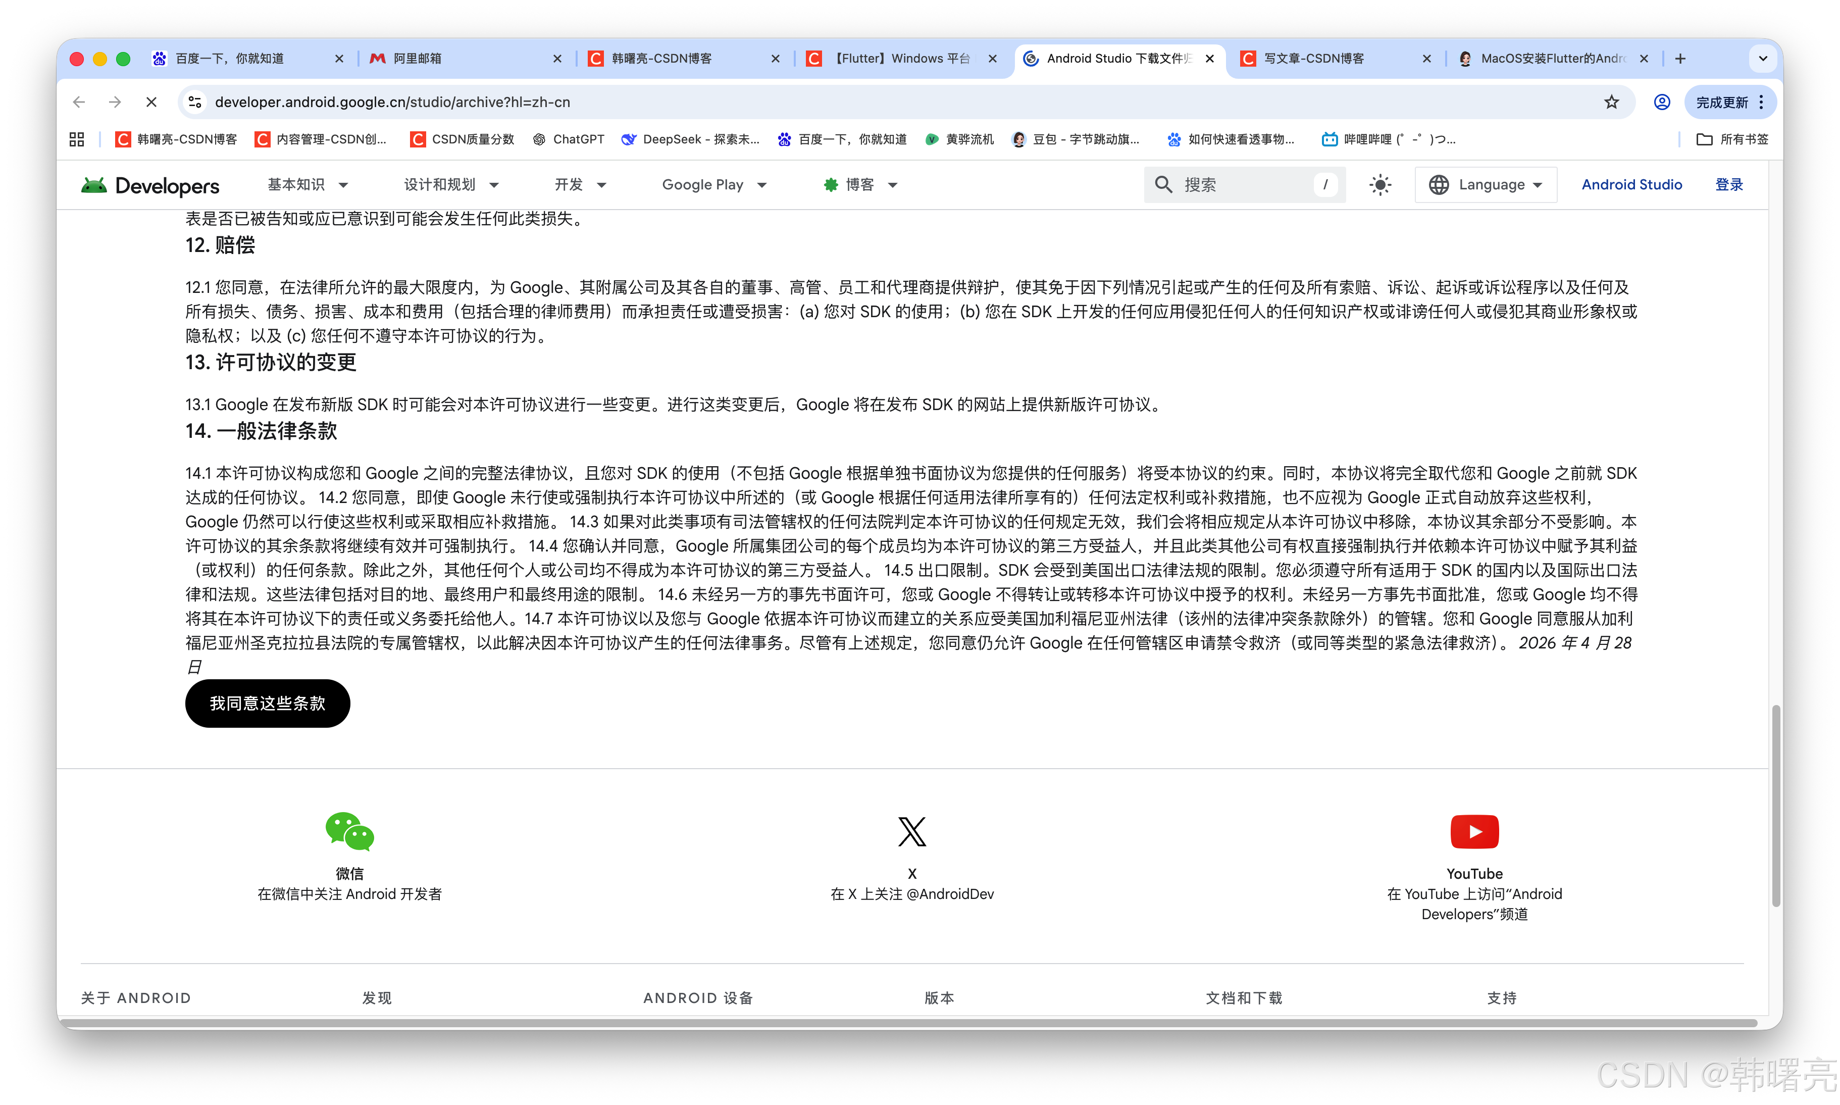This screenshot has width=1840, height=1105.
Task: Open 内容管理-CSDN创 bookmark
Action: 322,139
